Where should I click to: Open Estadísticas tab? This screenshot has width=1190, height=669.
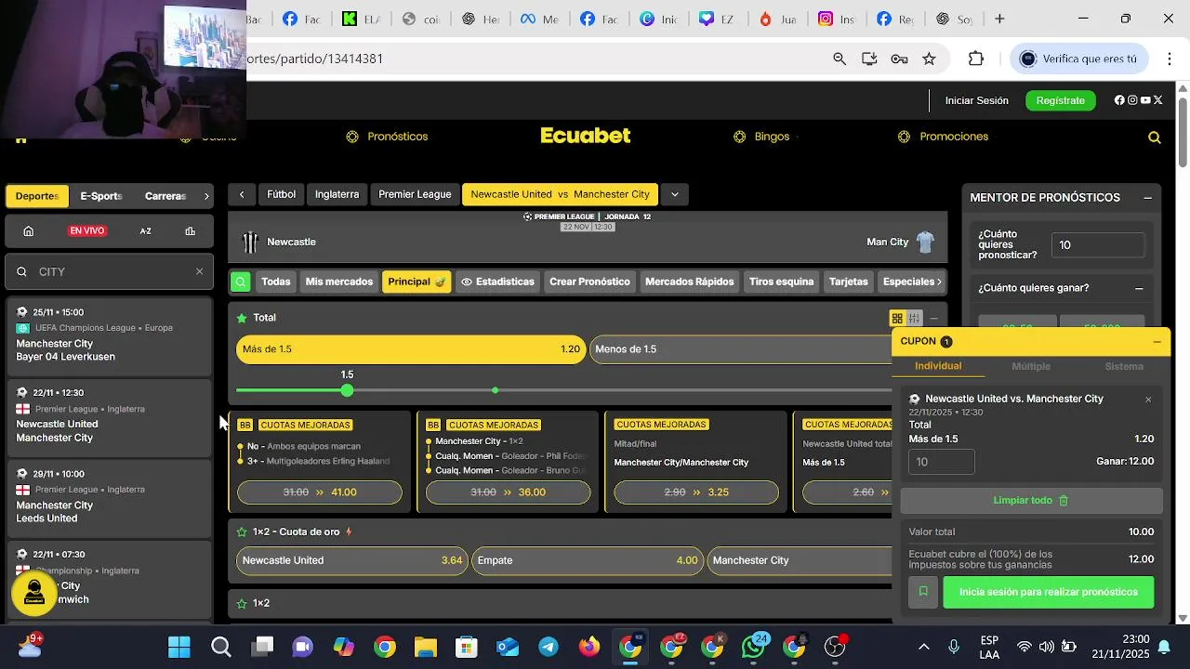pyautogui.click(x=497, y=282)
